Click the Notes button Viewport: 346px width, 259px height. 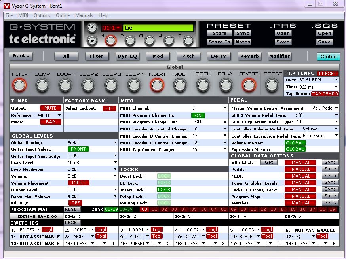coord(243,42)
